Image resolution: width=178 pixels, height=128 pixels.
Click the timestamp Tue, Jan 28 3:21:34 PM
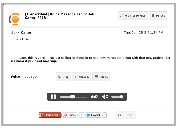tap(143, 33)
